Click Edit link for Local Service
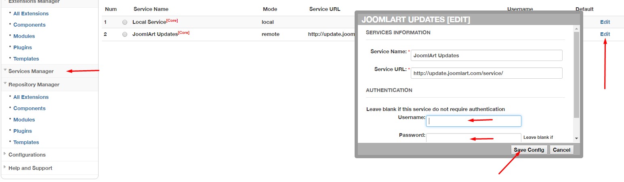Screen dimensions: 624x182 pyautogui.click(x=605, y=22)
